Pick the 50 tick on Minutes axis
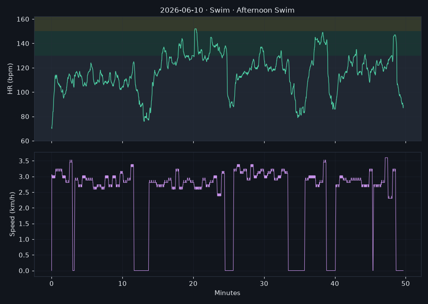428x304 pixels. [x=406, y=284]
